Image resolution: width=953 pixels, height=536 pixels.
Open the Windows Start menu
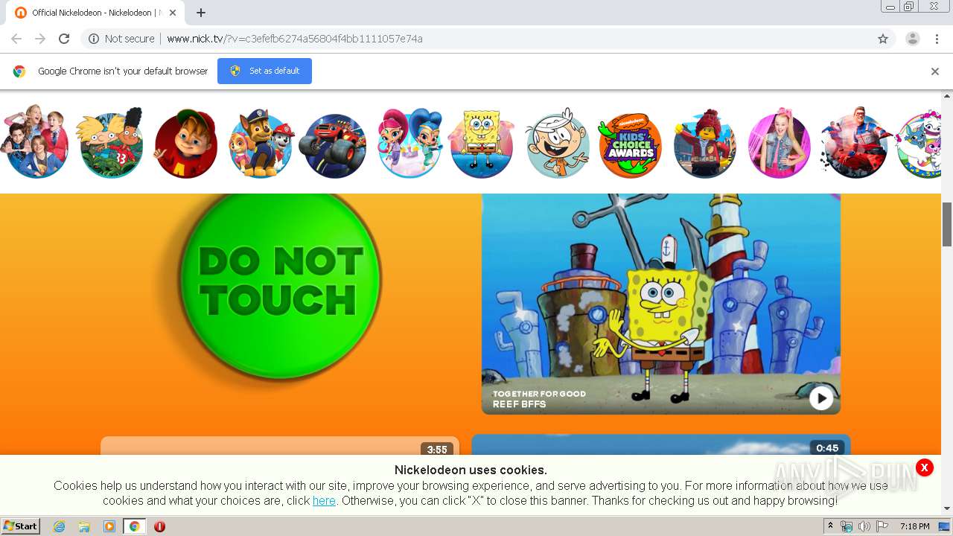(21, 526)
